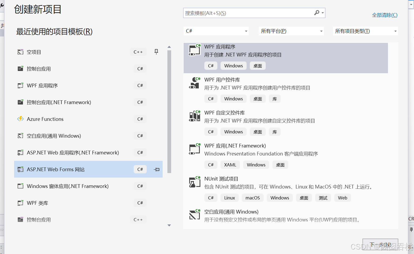
Task: Open the 所有平台 platform filter dropdown
Action: [x=291, y=31]
